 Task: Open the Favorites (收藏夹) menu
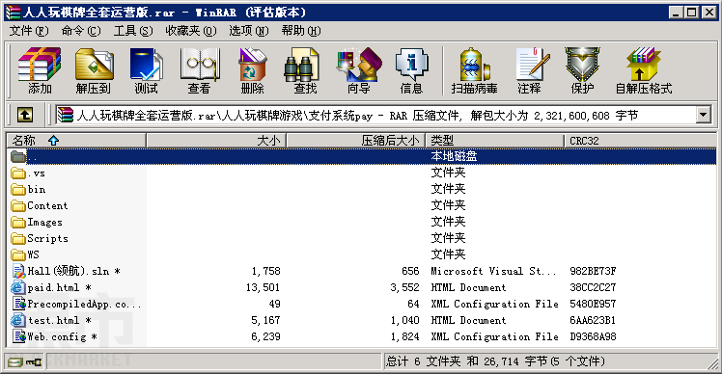click(190, 31)
